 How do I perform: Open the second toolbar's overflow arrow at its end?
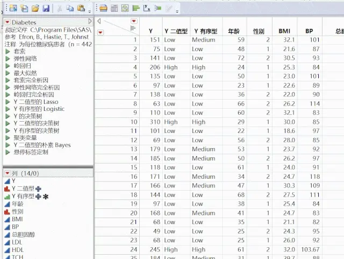(x=177, y=11)
